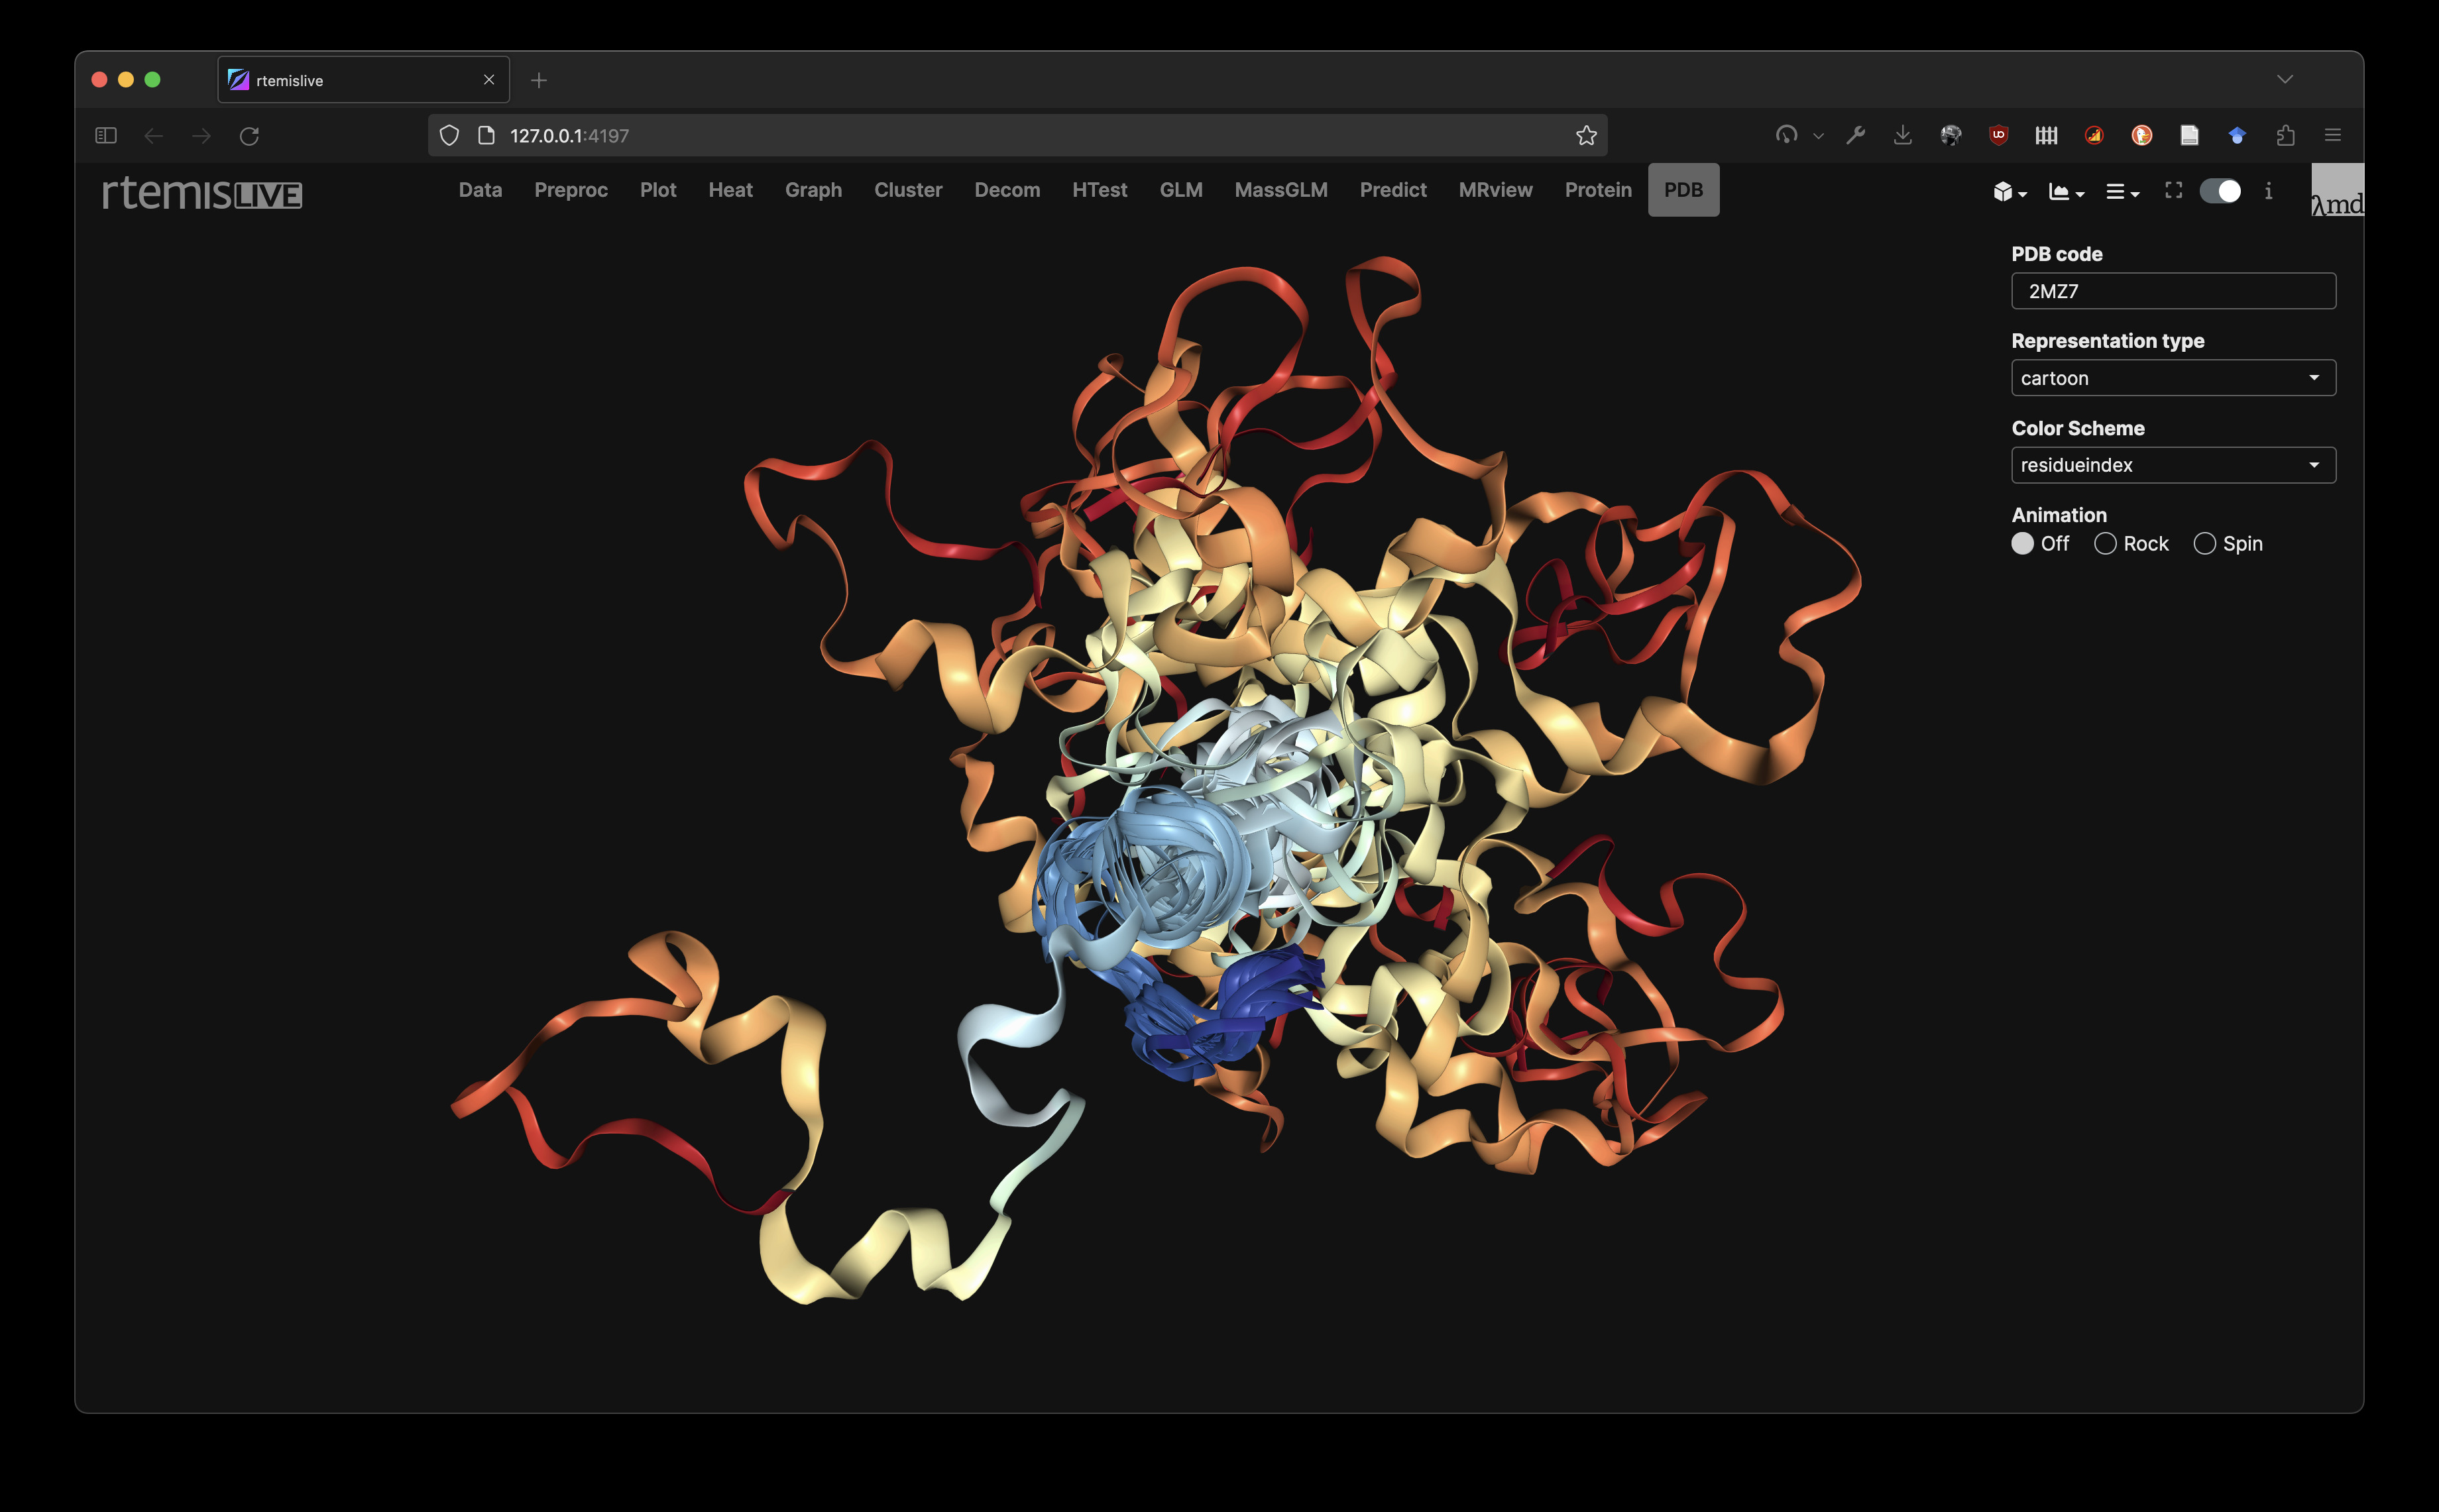
Task: Toggle the dark mode switch
Action: pos(2220,191)
